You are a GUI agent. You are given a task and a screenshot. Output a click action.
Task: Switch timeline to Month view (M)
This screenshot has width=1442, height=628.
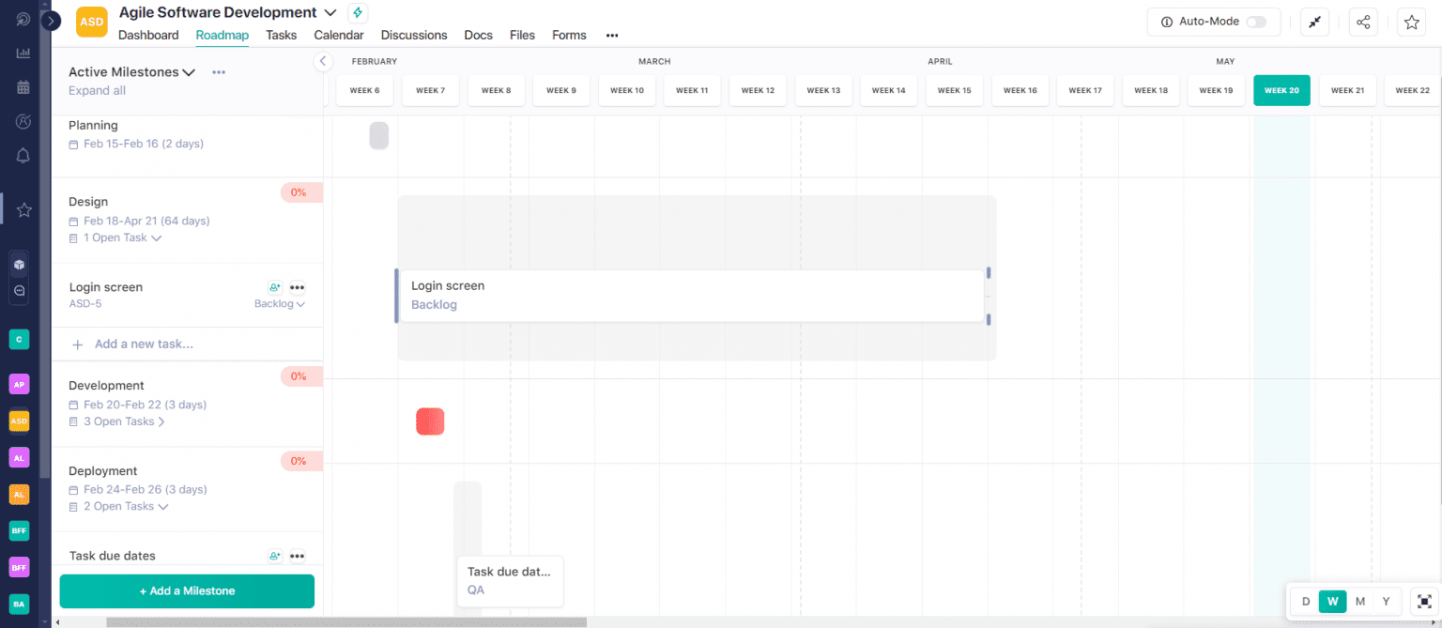pyautogui.click(x=1360, y=602)
